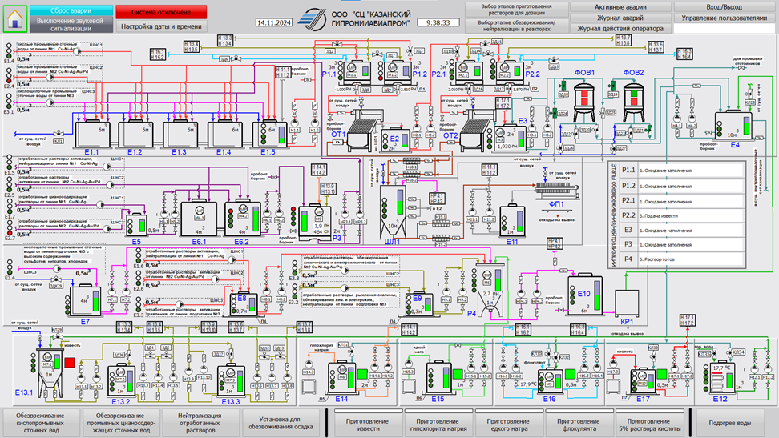Open Журнал аварий

[620, 18]
